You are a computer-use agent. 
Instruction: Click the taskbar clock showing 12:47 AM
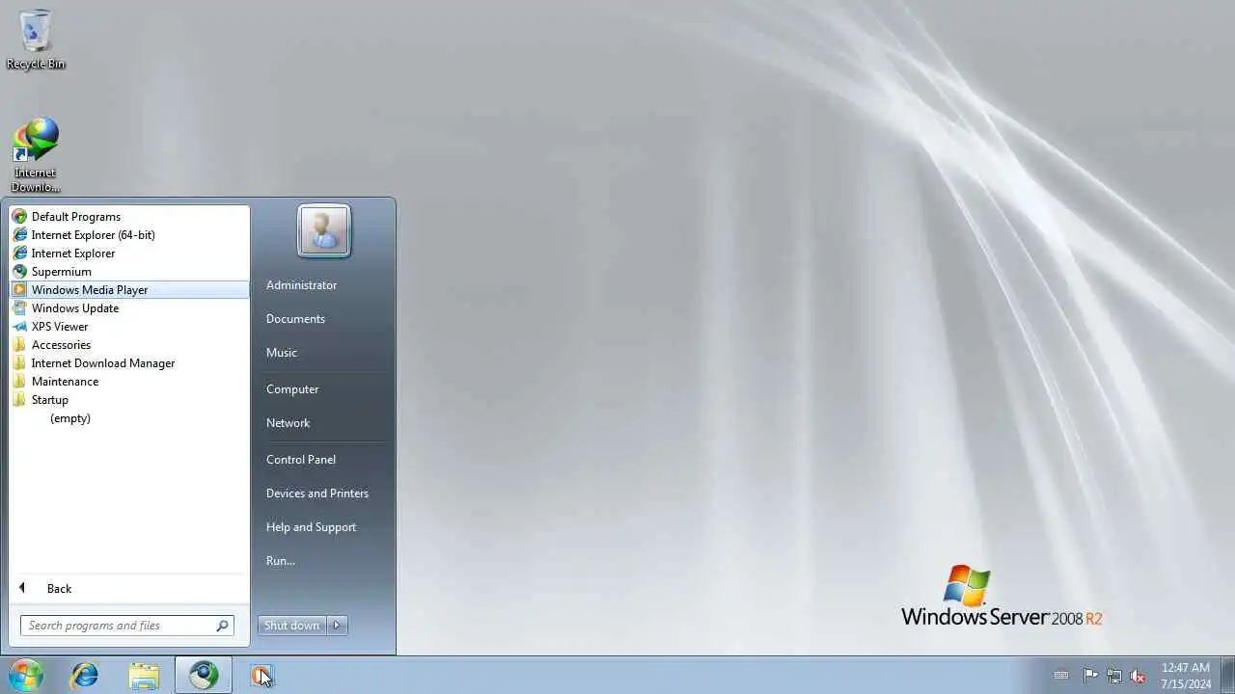(1186, 676)
